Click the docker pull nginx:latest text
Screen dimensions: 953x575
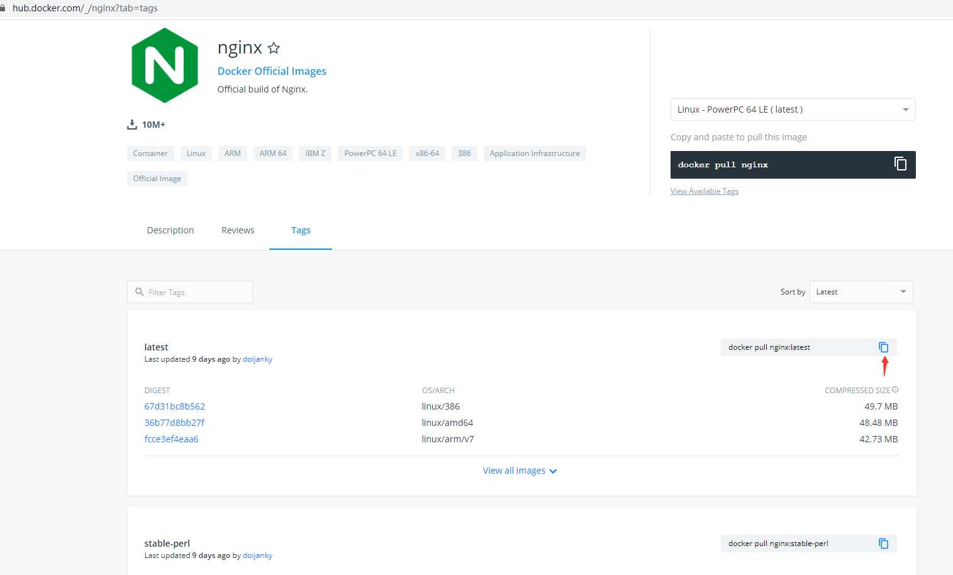769,347
